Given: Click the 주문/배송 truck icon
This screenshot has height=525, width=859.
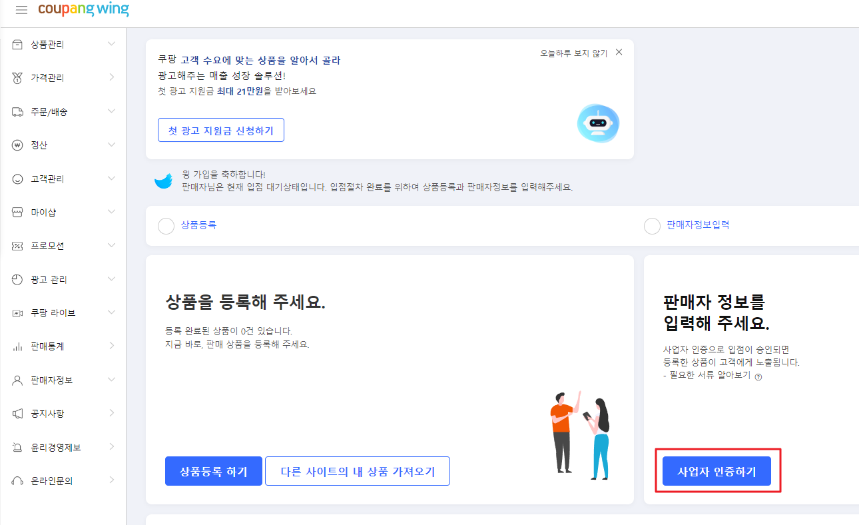Looking at the screenshot, I should pos(18,111).
